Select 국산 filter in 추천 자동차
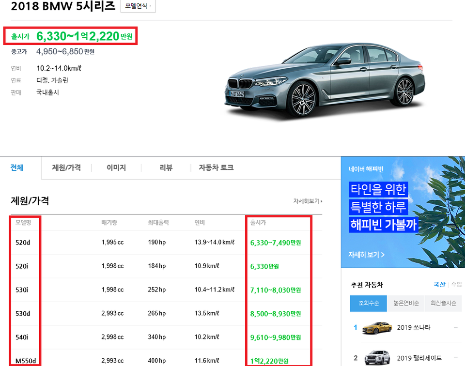 click(x=439, y=285)
